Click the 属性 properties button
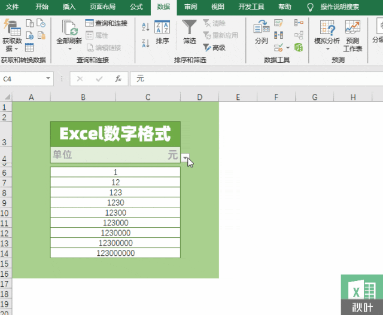 click(97, 36)
